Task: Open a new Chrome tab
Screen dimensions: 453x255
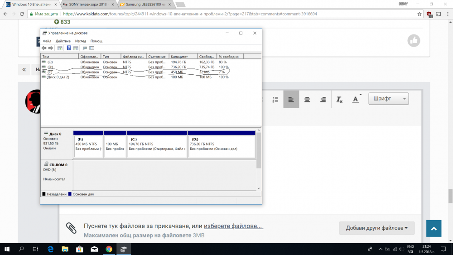Action: coord(180,5)
